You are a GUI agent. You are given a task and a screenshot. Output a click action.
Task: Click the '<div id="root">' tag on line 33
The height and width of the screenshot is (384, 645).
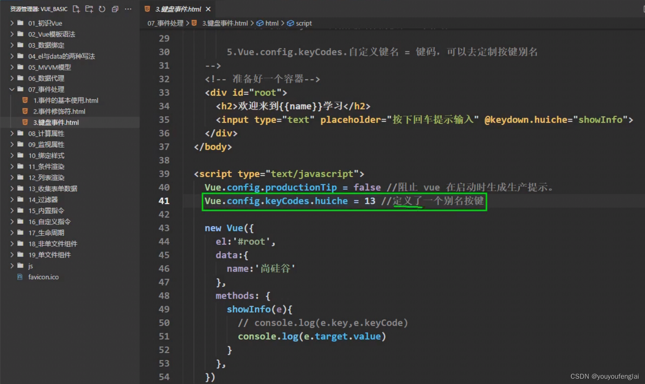[246, 93]
